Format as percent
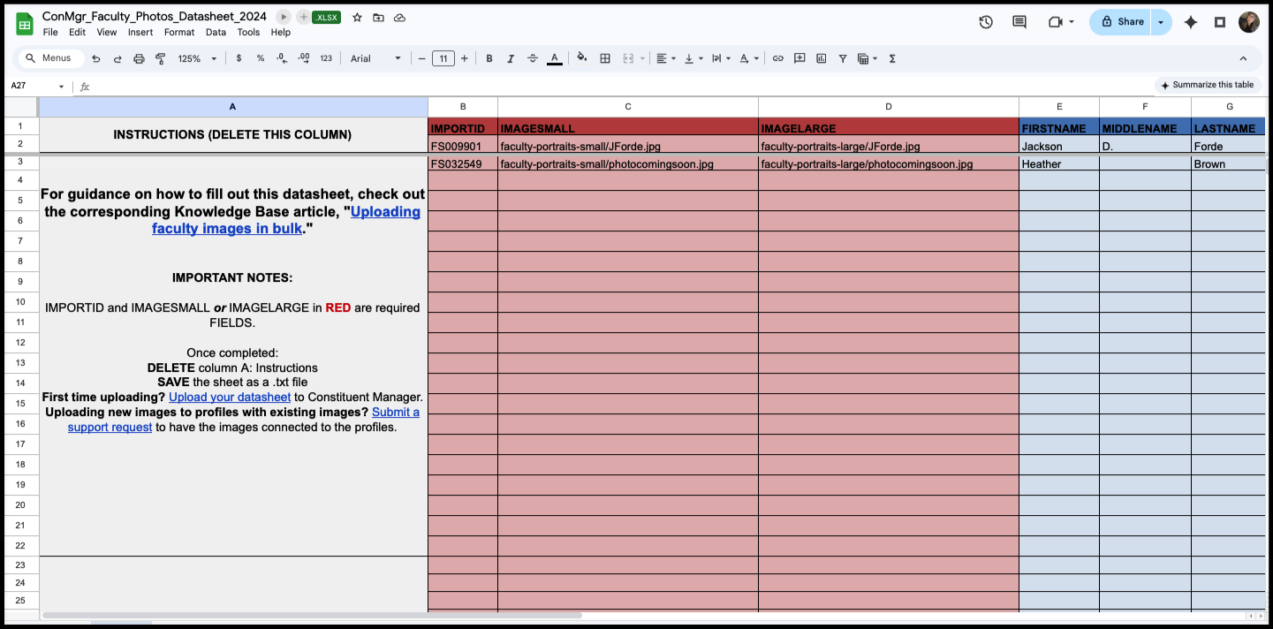 (x=261, y=58)
